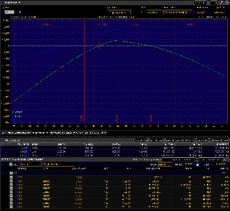Image resolution: width=230 pixels, height=211 pixels.
Task: Switch to the second tab below the chart
Action: [40, 133]
